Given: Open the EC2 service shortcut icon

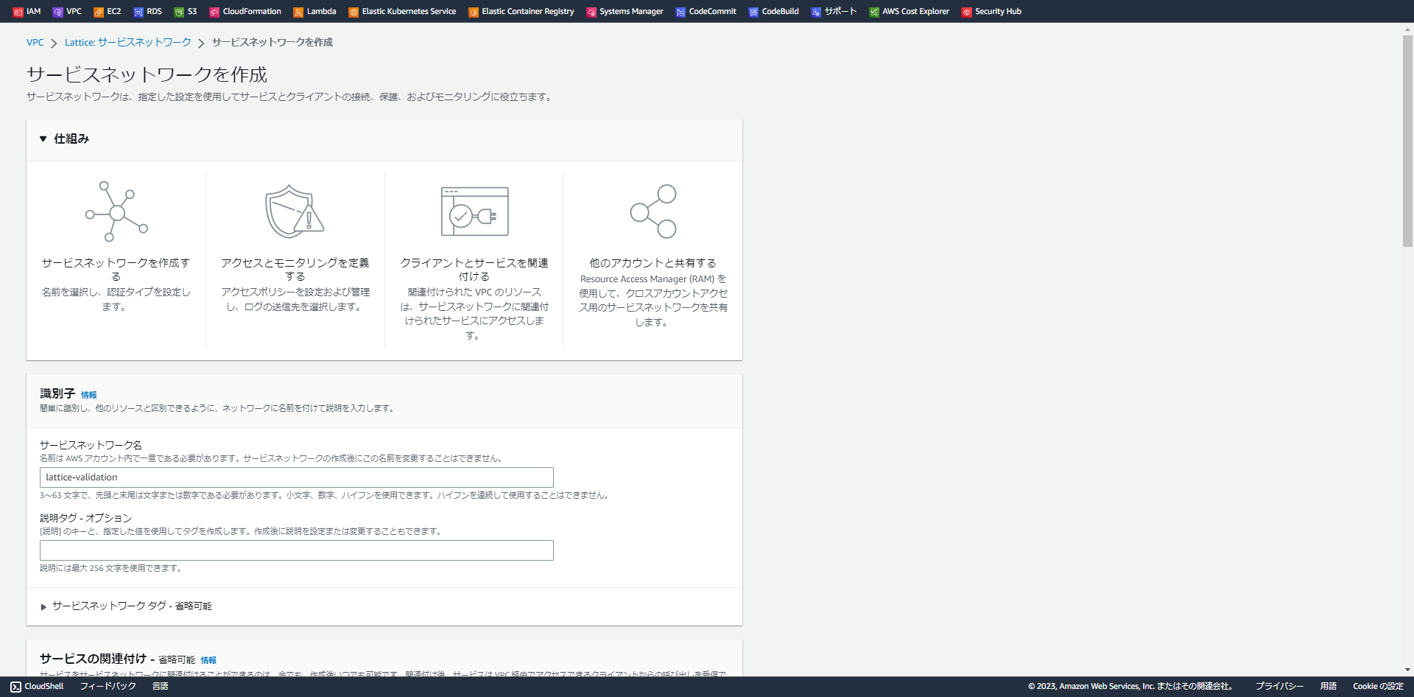Looking at the screenshot, I should click(x=98, y=12).
